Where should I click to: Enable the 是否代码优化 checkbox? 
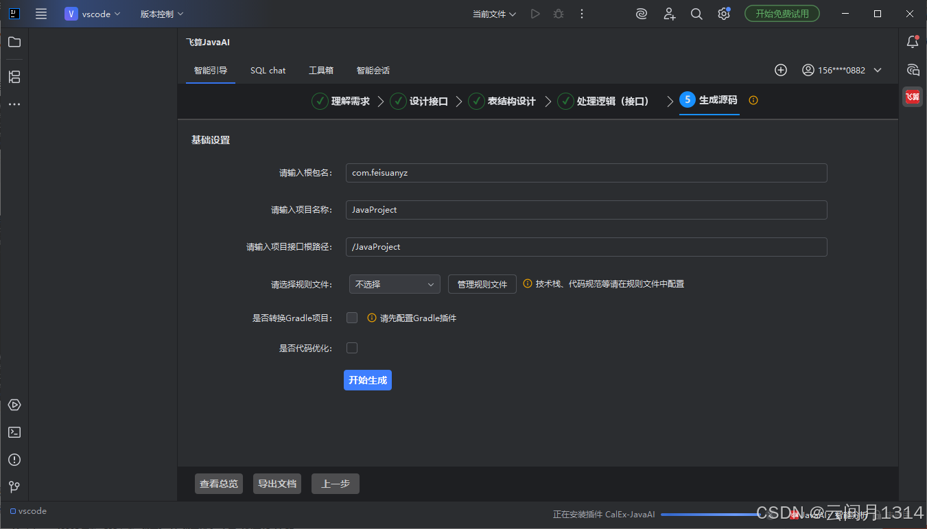point(352,348)
